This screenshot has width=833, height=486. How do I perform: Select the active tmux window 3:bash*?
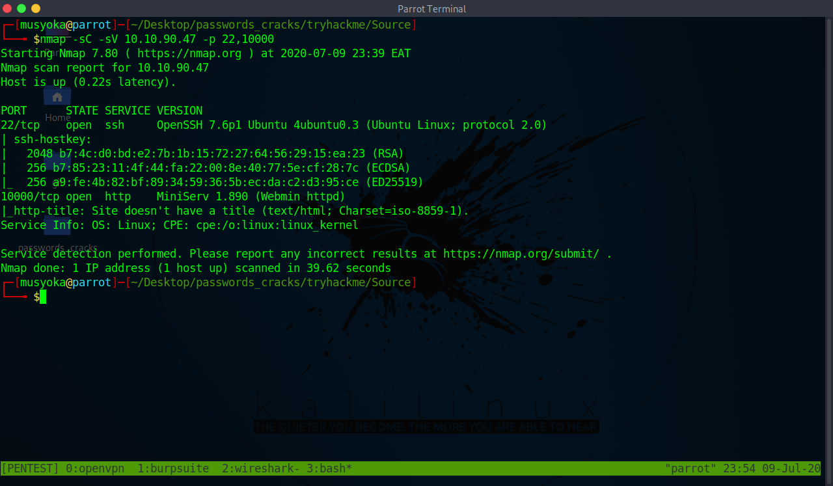tap(329, 468)
